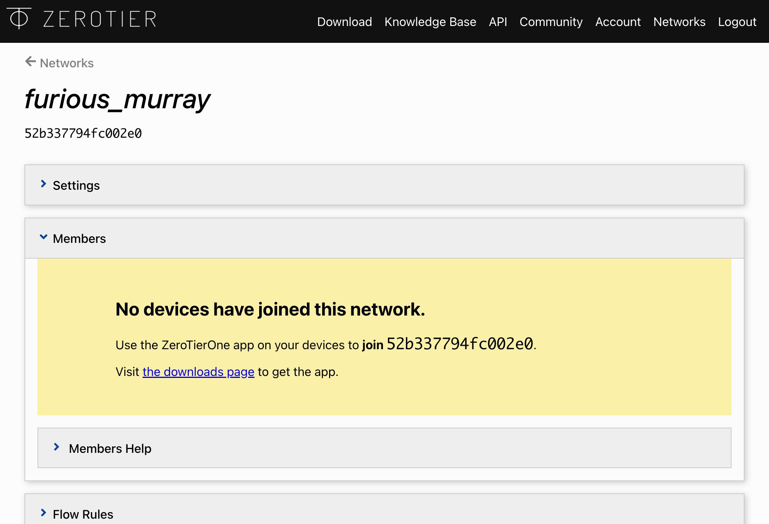Click Logout in the header
The height and width of the screenshot is (524, 769).
tap(737, 22)
